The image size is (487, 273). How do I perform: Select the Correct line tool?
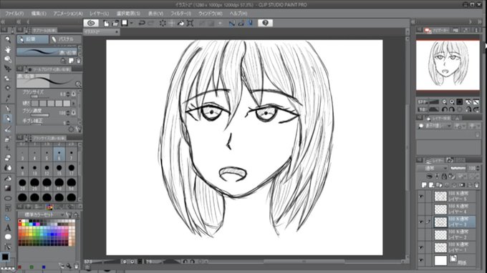coord(8,247)
